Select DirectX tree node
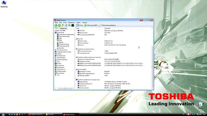The height and width of the screenshot is (116, 207). click(x=58, y=63)
